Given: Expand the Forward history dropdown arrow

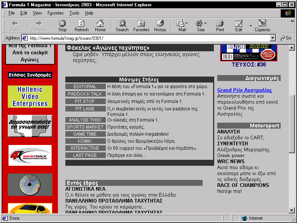Looking at the screenshot, I should pyautogui.click(x=51, y=26).
